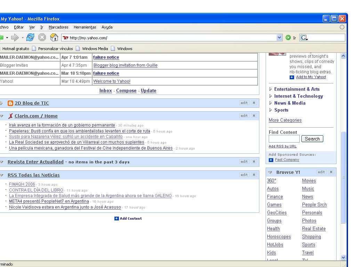Edit the Clarin.com / Home module
This screenshot has height=267, width=356.
[244, 116]
